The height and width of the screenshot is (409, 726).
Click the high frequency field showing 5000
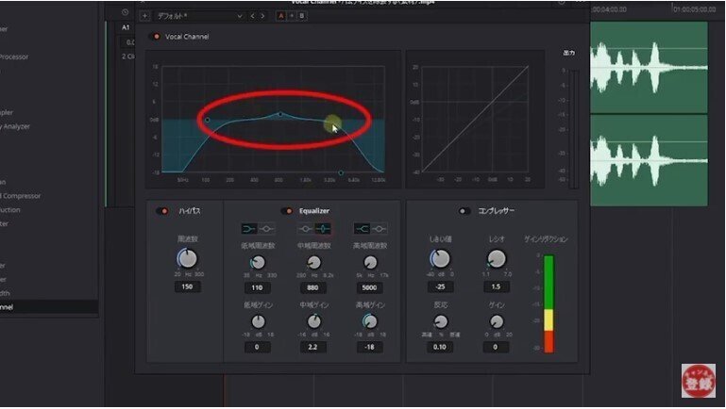coord(369,288)
